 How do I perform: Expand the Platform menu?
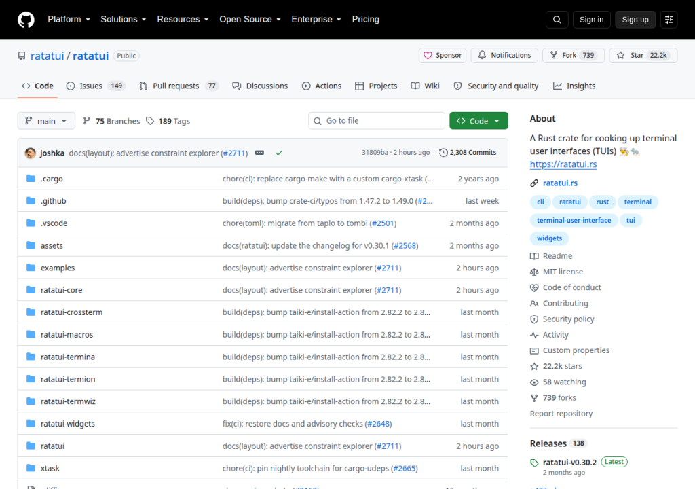point(69,20)
